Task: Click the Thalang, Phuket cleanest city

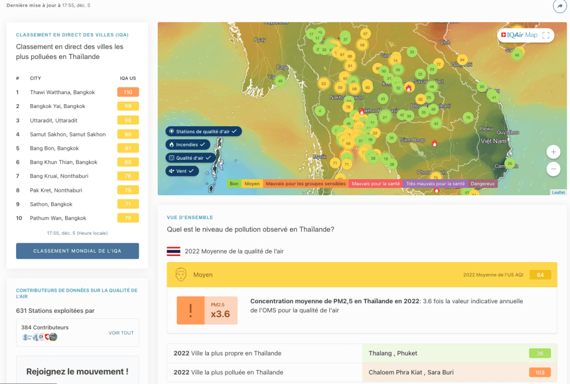Action: (393, 353)
